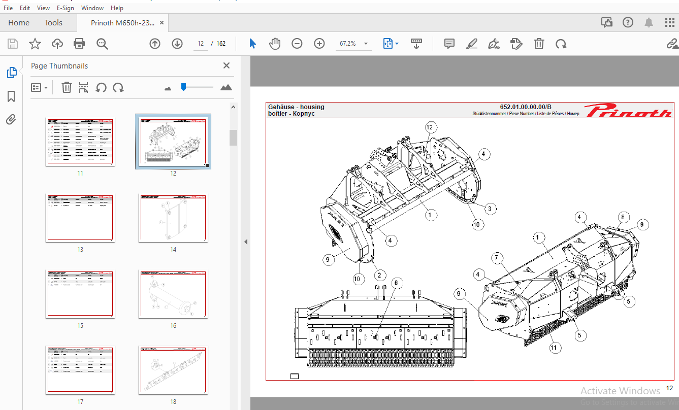Open the Sign document pen tool
This screenshot has height=410, width=679.
pyautogui.click(x=494, y=44)
